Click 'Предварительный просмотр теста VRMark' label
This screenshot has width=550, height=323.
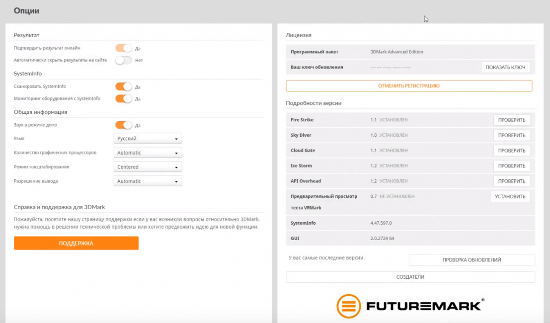point(324,202)
